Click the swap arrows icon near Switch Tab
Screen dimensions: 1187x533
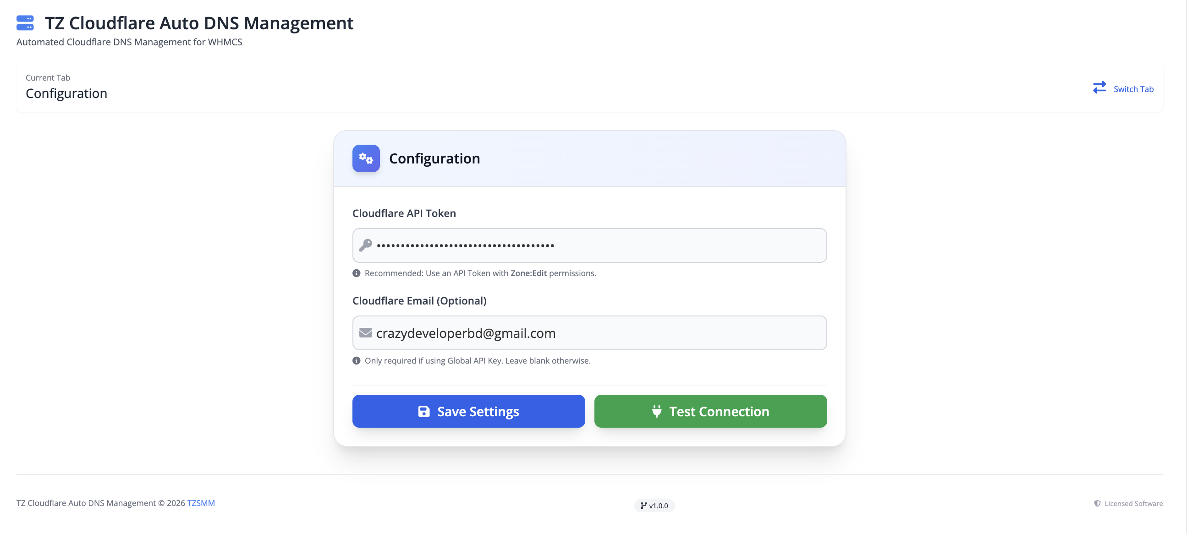pyautogui.click(x=1099, y=87)
